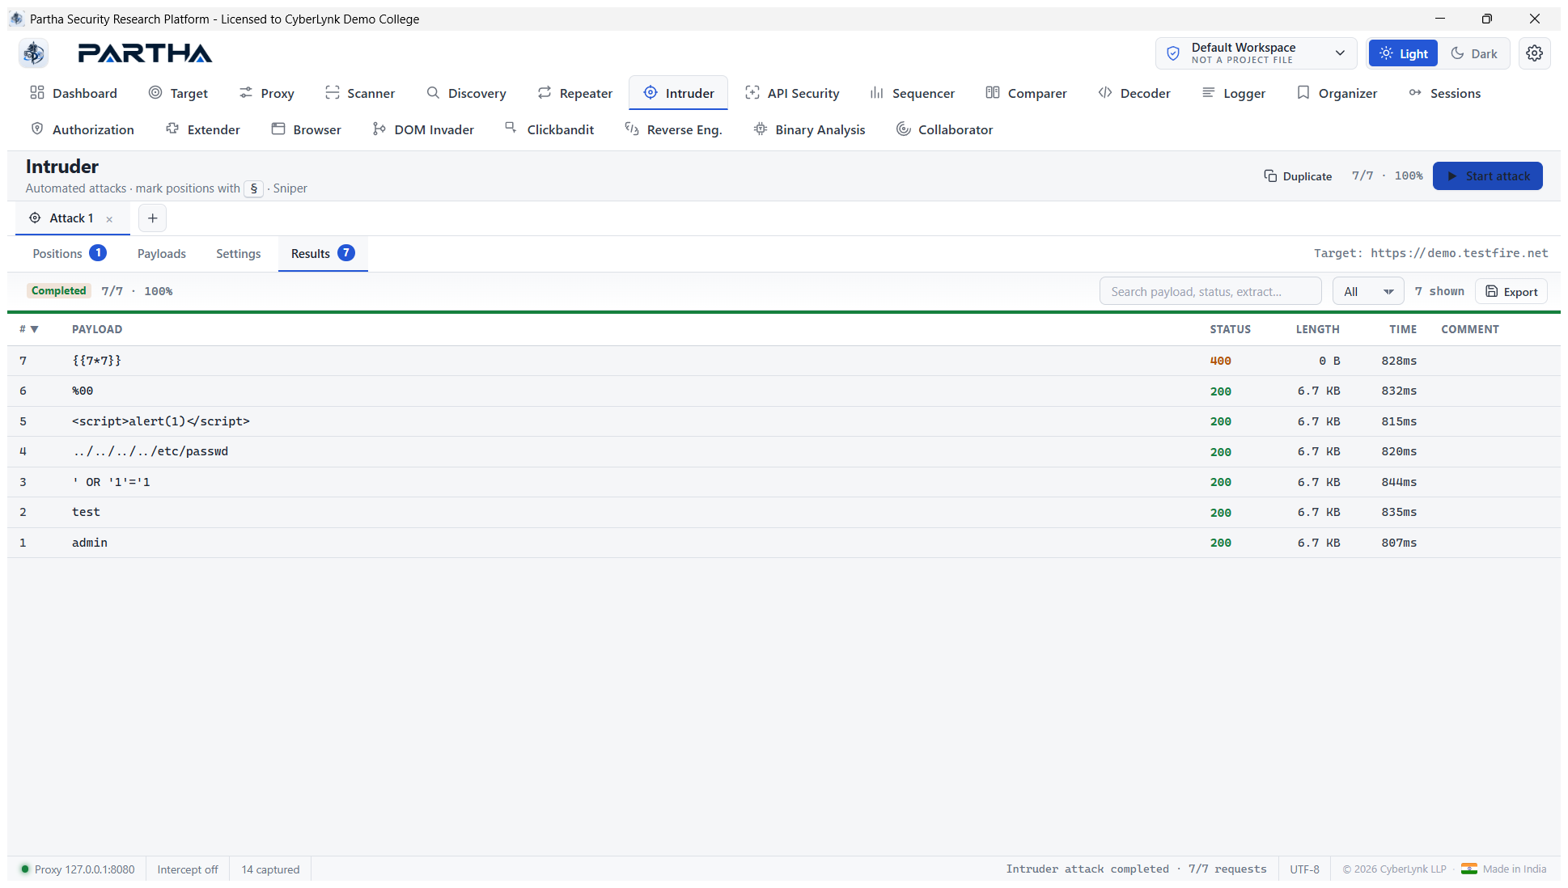Duplicate the current attack
The width and height of the screenshot is (1568, 888).
tap(1298, 176)
